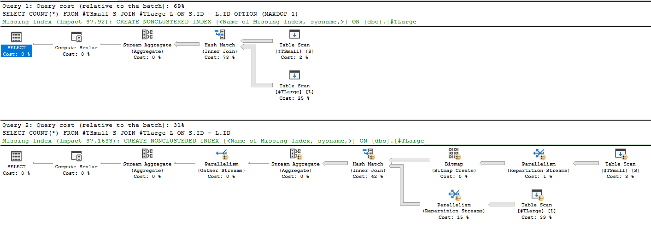Click the arrow from #TSmall scan to Repartition Streams in Query 2
Screen dimensions: 651x234
click(586, 163)
